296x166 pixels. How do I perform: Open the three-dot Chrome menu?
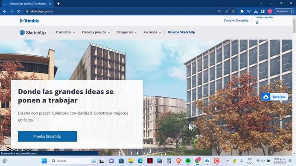[x=291, y=11]
